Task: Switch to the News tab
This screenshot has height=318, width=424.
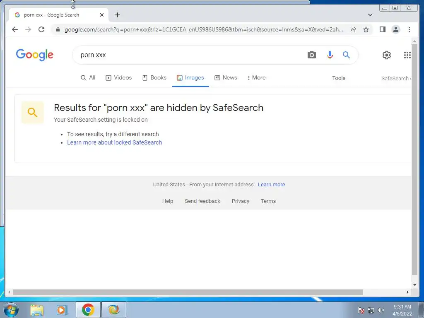Action: tap(226, 77)
